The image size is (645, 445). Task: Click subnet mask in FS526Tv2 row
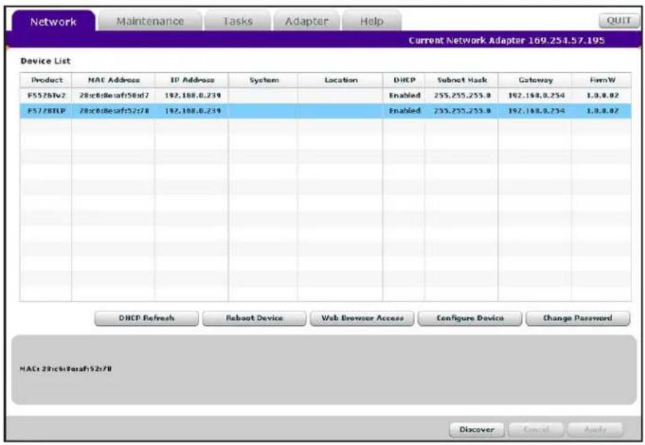coord(463,96)
